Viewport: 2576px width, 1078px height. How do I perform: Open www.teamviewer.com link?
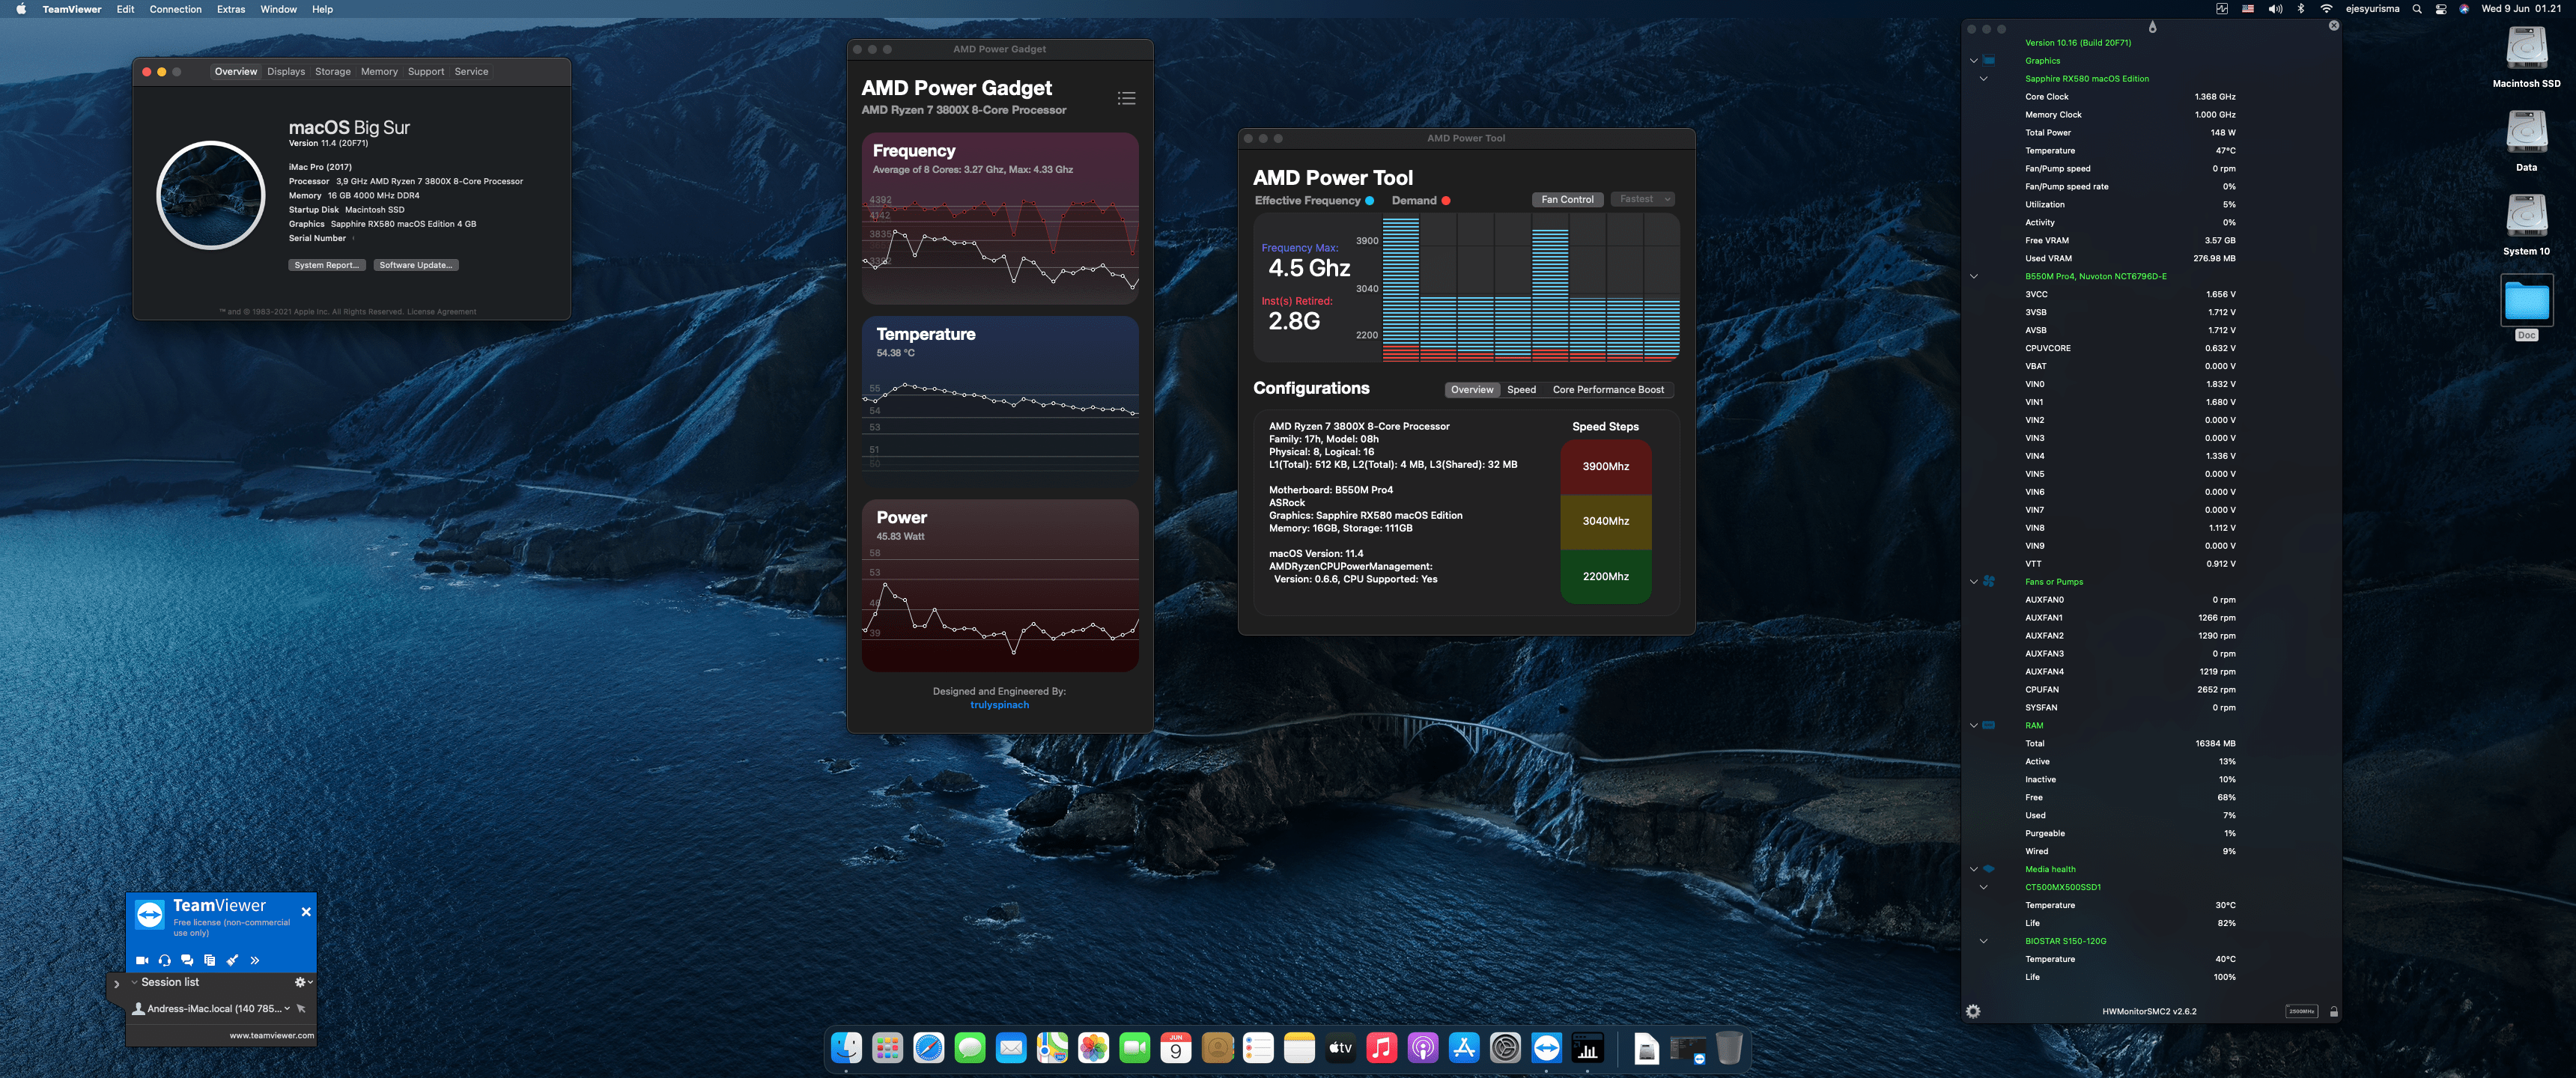[x=271, y=1036]
